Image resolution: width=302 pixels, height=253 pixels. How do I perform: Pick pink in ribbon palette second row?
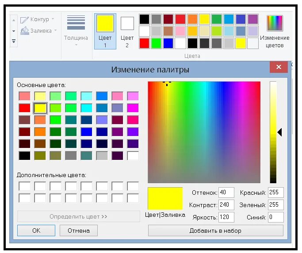tap(180, 31)
